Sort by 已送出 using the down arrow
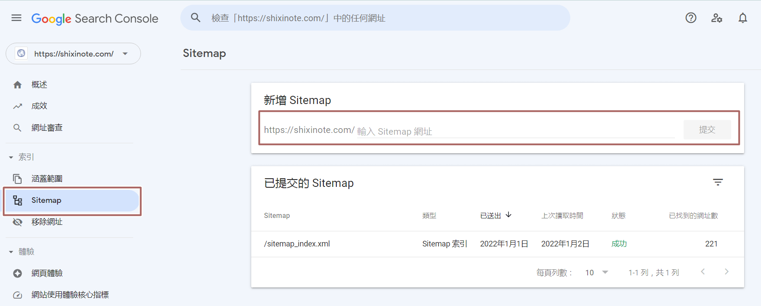 pyautogui.click(x=508, y=215)
